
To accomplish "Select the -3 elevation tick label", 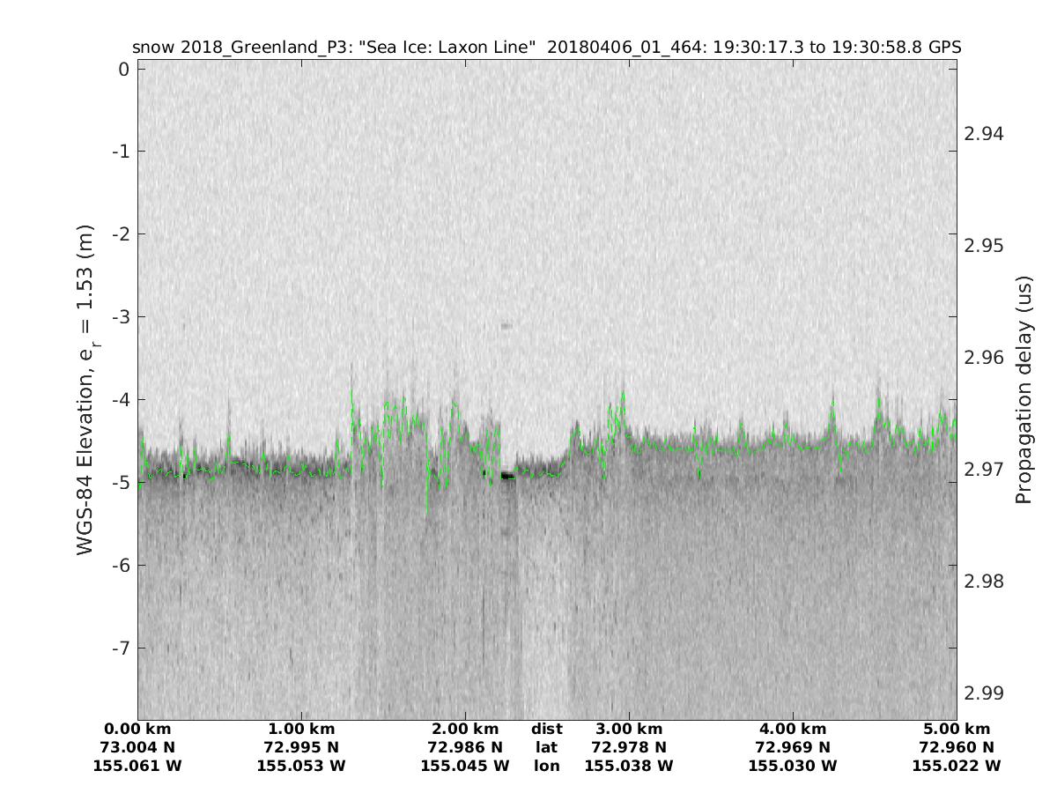I will [x=120, y=316].
